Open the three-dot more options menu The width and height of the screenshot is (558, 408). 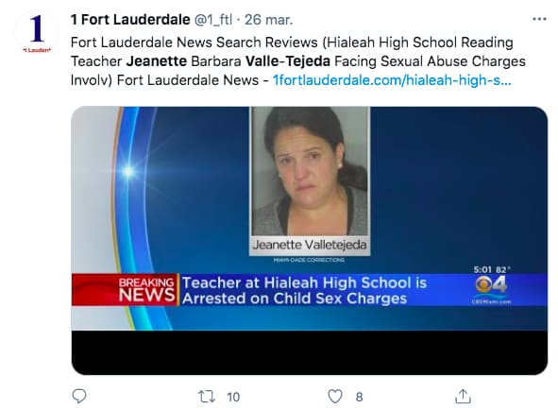point(539,19)
